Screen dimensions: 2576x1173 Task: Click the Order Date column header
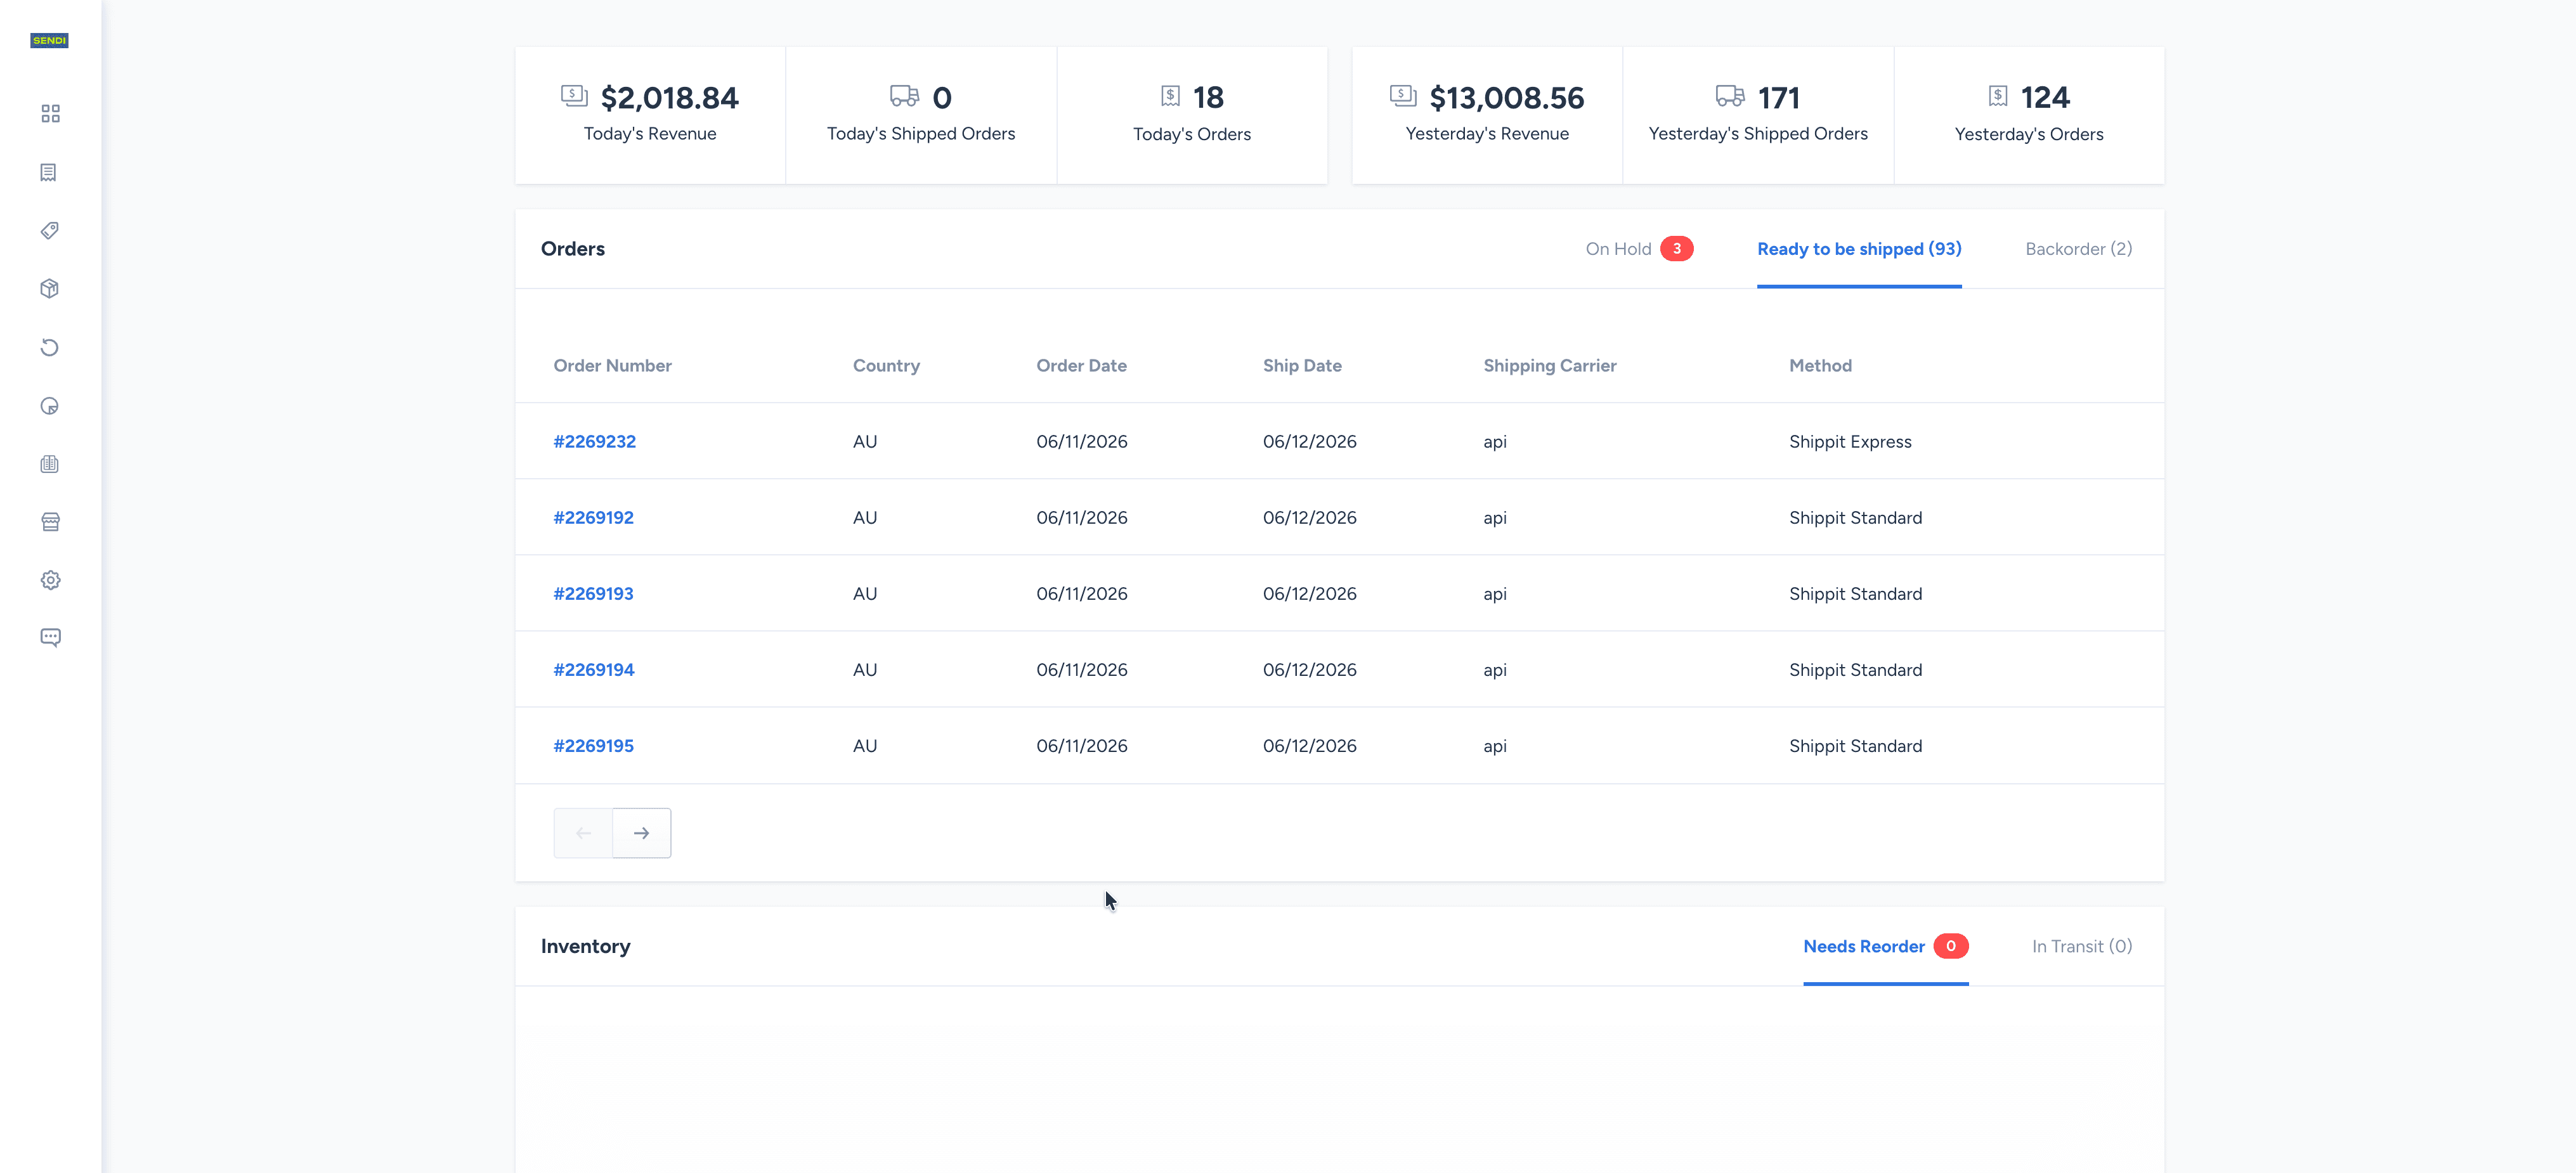(x=1081, y=366)
